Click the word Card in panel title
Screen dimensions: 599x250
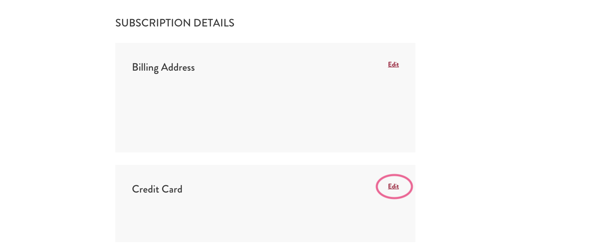172,189
